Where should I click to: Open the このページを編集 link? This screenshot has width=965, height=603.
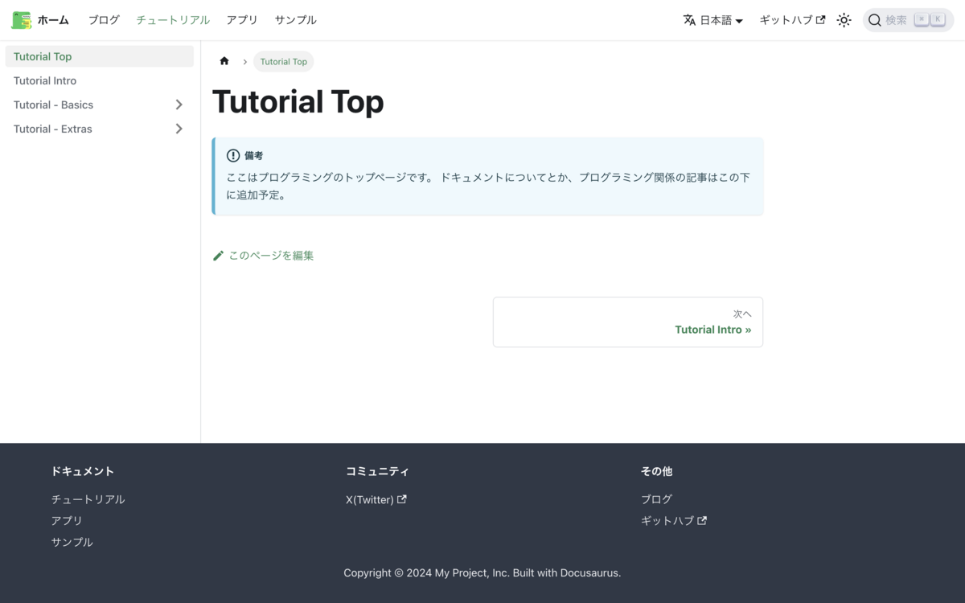coord(263,256)
